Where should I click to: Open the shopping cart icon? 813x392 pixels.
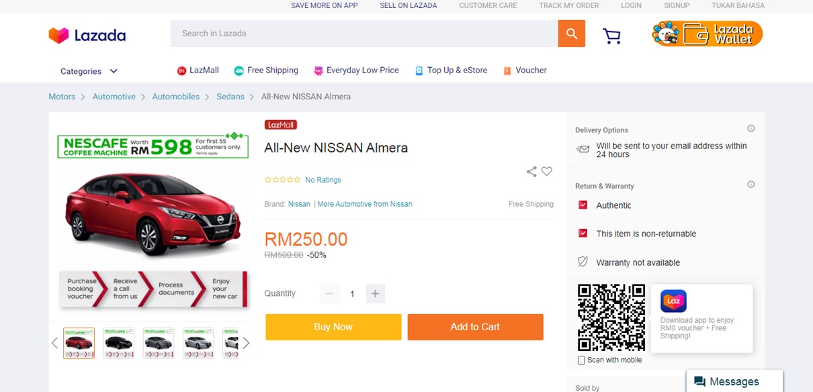611,36
